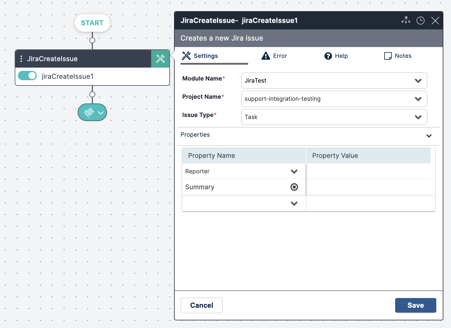The width and height of the screenshot is (451, 328).
Task: Expand the Project Name dropdown
Action: coord(334,99)
